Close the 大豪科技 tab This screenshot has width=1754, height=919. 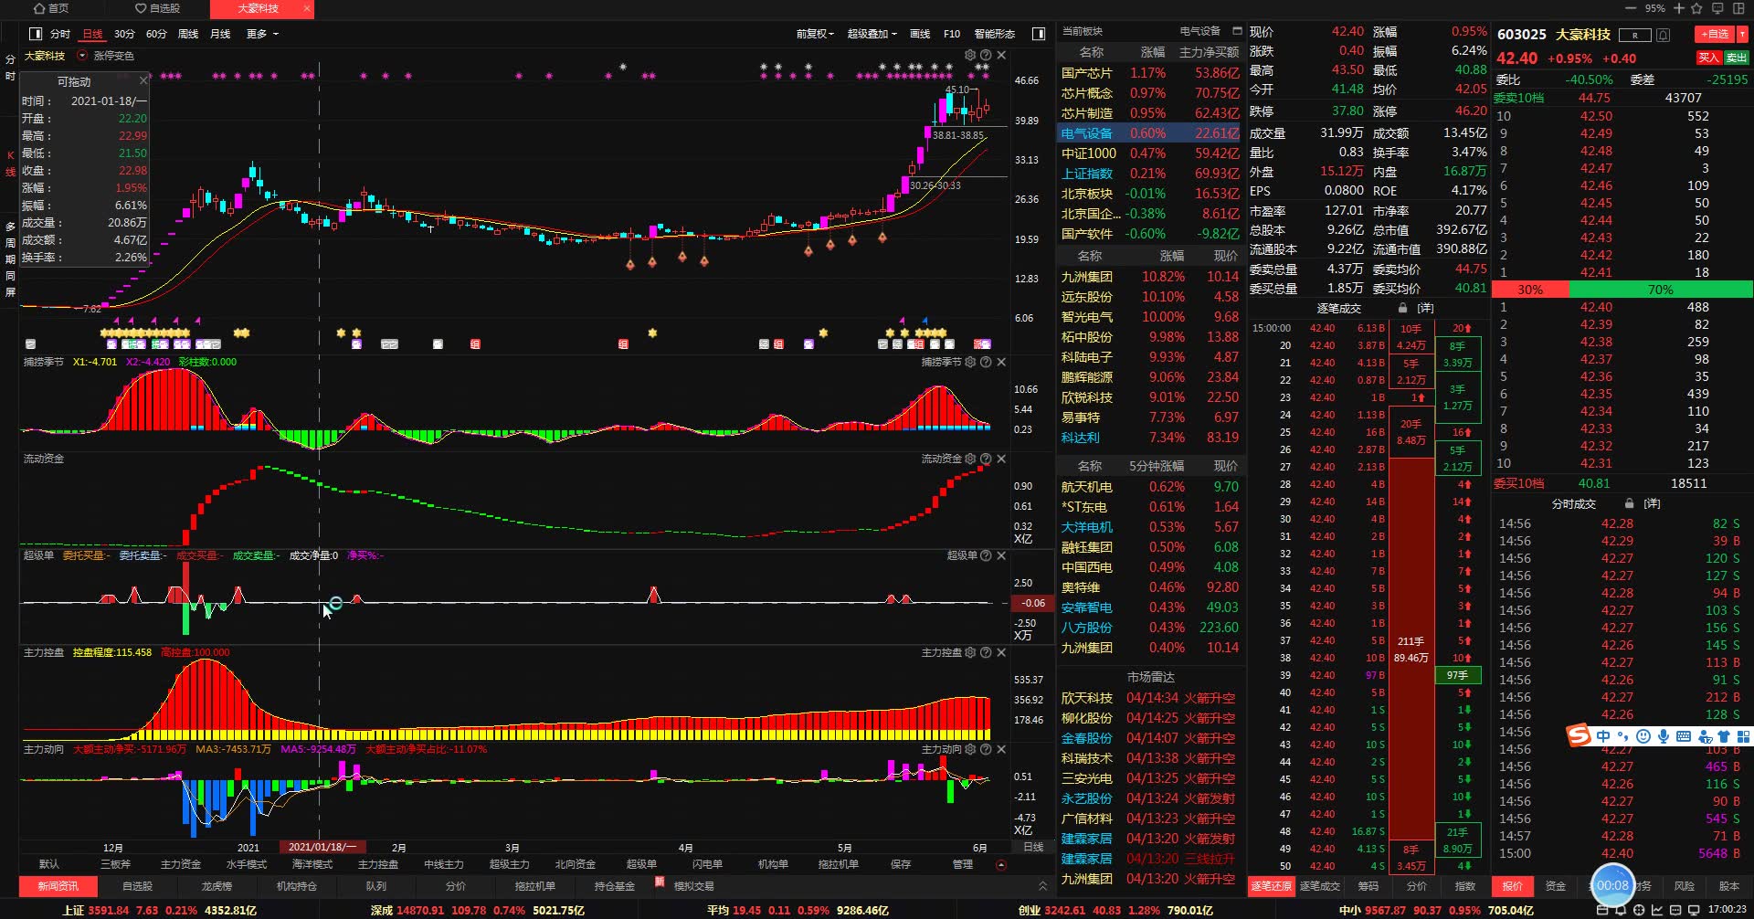pos(307,8)
